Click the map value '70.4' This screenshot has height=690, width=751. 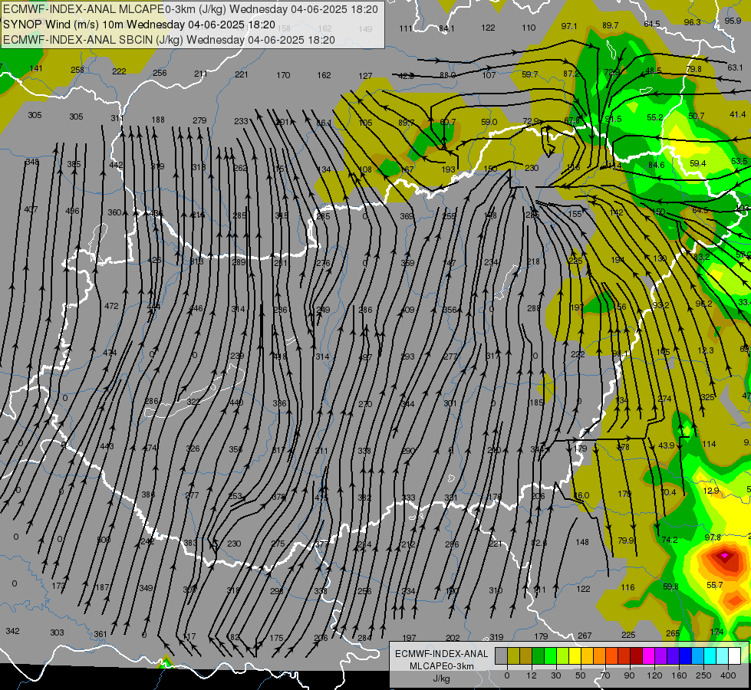pos(668,492)
